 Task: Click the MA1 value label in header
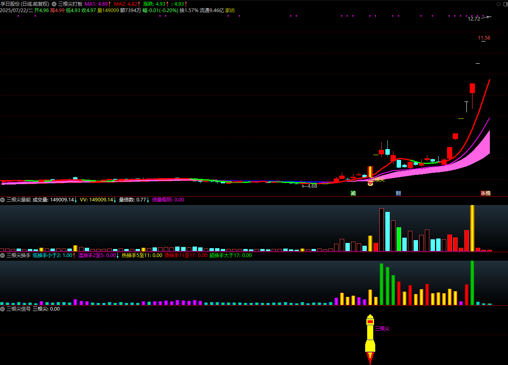pos(97,4)
